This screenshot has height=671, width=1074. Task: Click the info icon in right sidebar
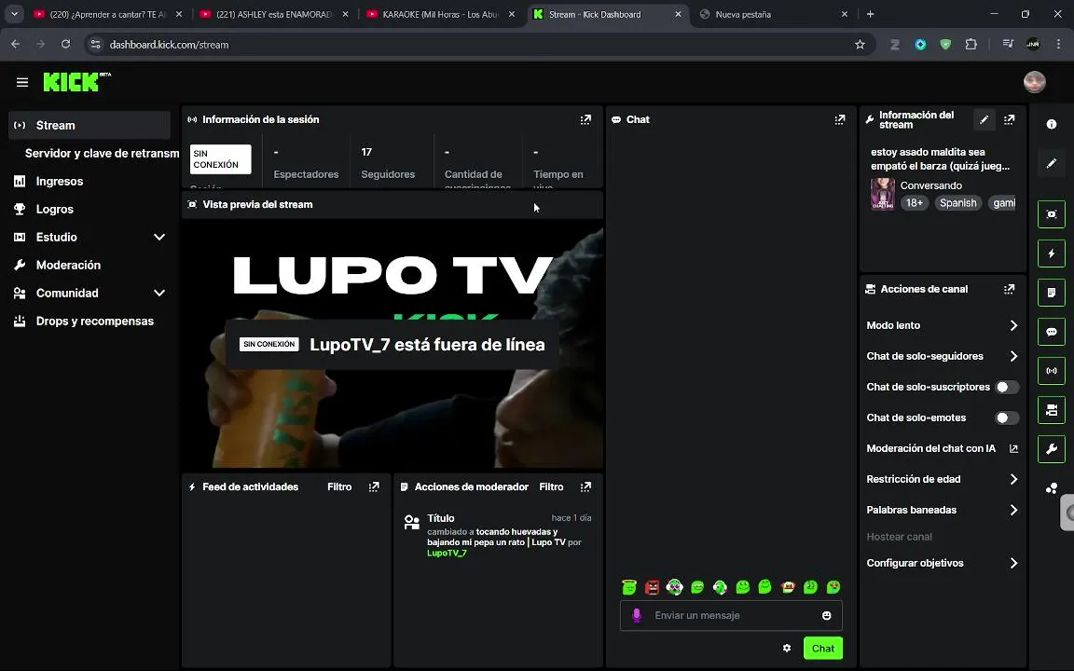pos(1052,124)
